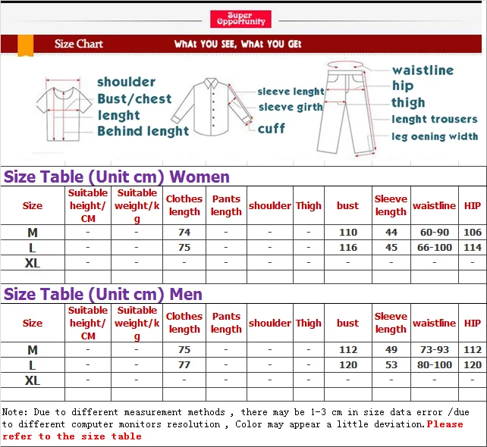Click Women's M bust value 110
The image size is (487, 447).
[x=348, y=233]
